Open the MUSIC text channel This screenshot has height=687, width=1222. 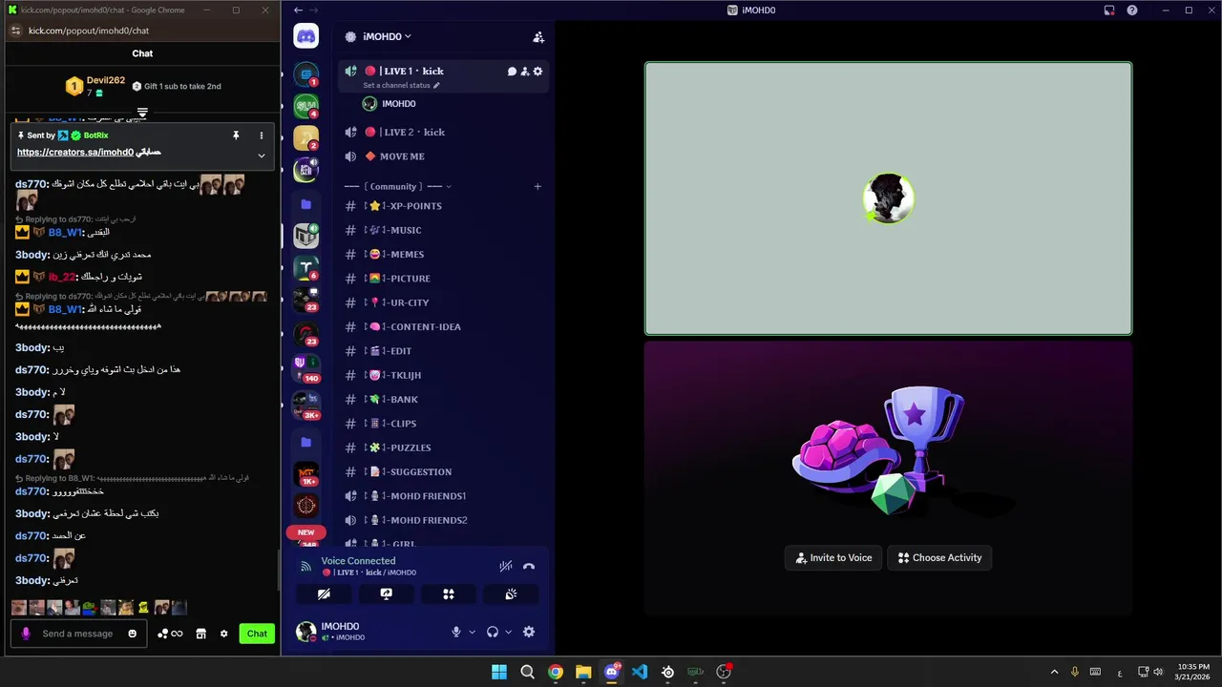443,230
